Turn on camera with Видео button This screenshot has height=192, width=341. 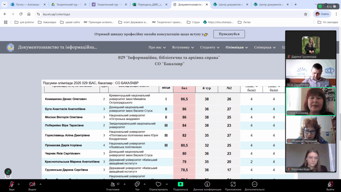[32, 186]
